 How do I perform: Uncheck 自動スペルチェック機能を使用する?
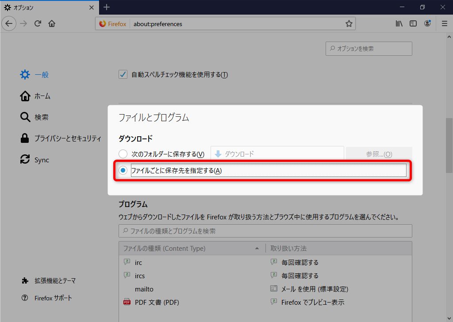pyautogui.click(x=123, y=74)
